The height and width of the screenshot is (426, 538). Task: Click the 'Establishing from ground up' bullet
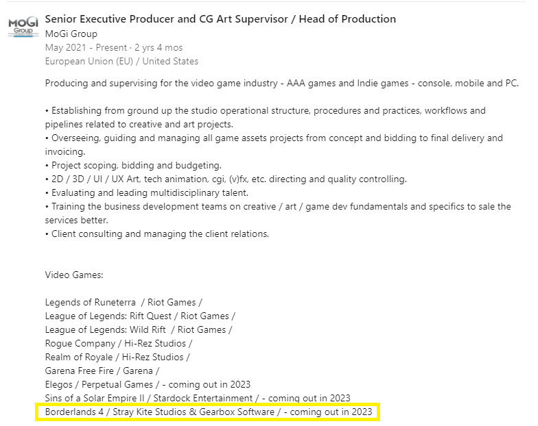coord(265,110)
